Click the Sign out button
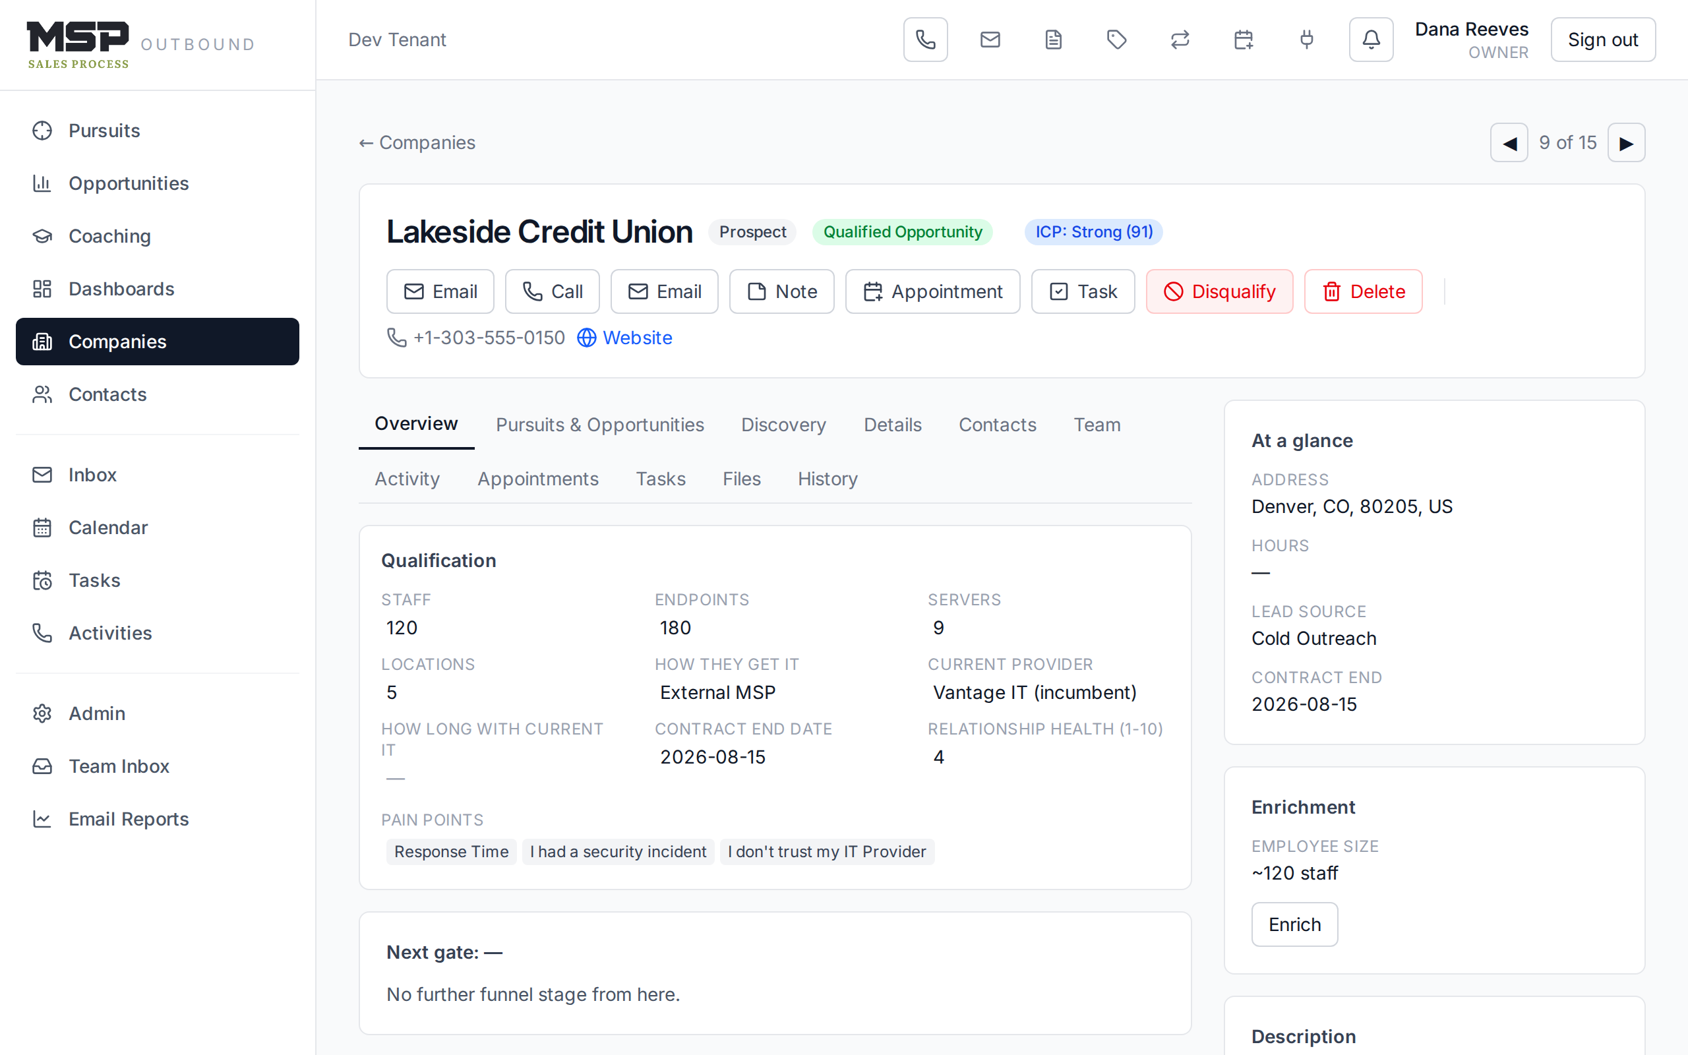 click(x=1603, y=40)
